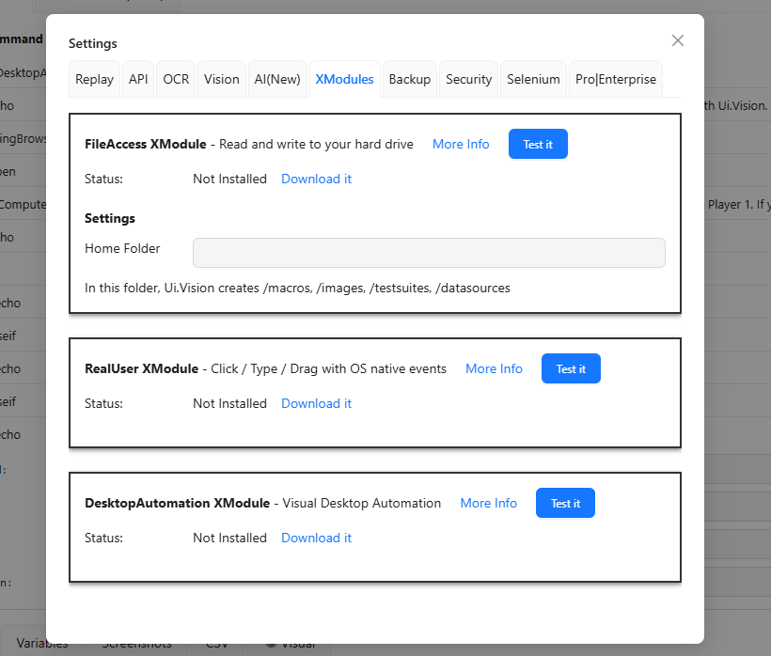Download the RealUser XModule
771x656 pixels.
pyautogui.click(x=316, y=403)
